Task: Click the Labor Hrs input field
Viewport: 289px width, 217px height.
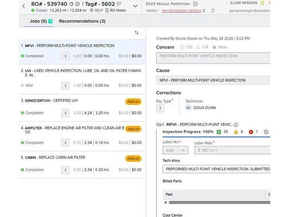Action: click(x=170, y=150)
